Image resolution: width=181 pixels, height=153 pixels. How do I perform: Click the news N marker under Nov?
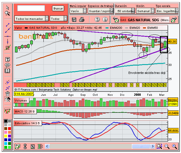pos(110,85)
